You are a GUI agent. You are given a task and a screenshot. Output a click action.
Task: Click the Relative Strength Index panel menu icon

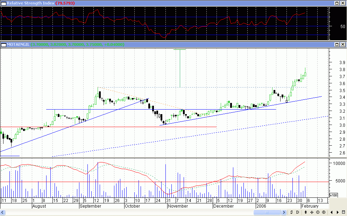(x=3, y=3)
